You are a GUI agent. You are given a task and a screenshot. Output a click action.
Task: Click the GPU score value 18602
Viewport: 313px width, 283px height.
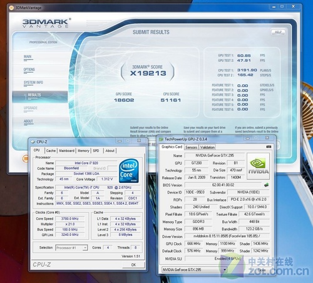tap(124, 100)
